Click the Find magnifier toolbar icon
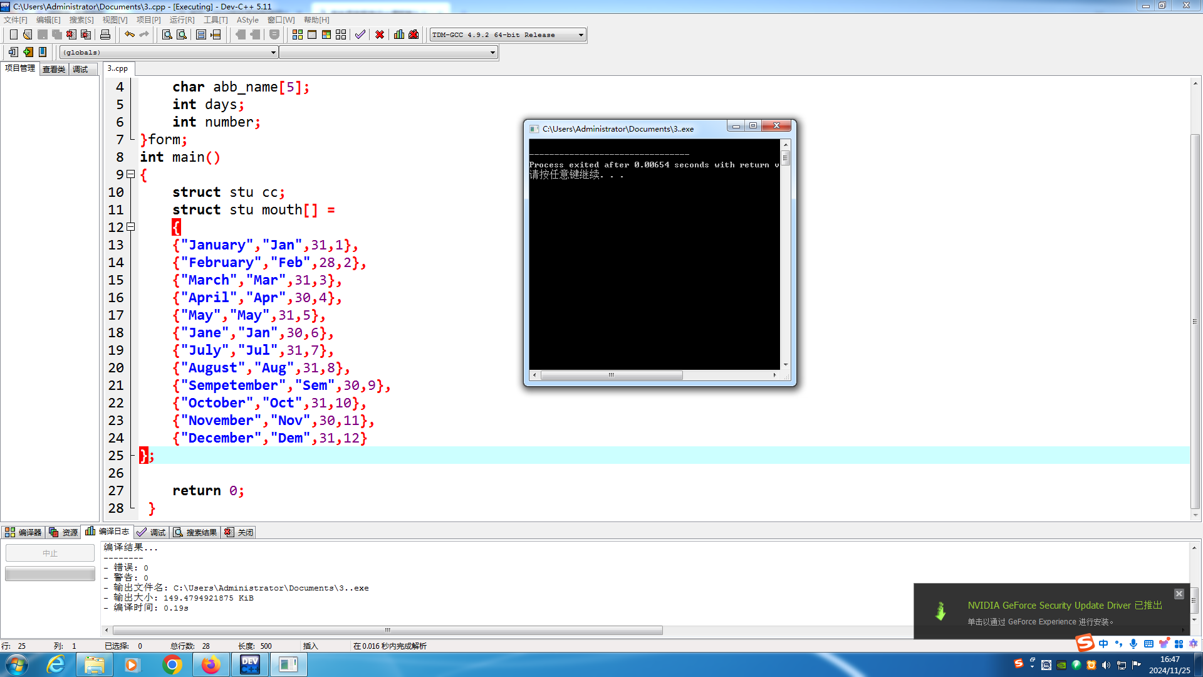 pyautogui.click(x=167, y=34)
